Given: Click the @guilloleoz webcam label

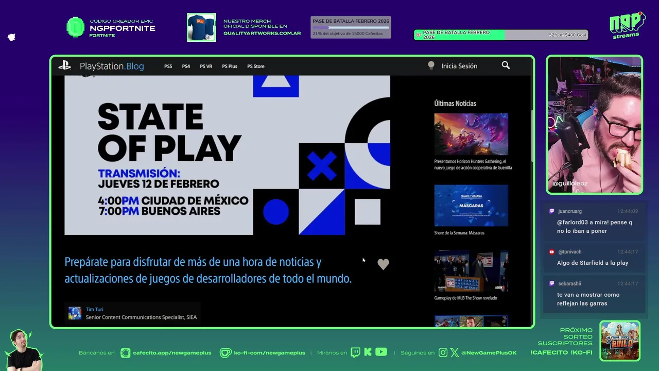Looking at the screenshot, I should (570, 183).
